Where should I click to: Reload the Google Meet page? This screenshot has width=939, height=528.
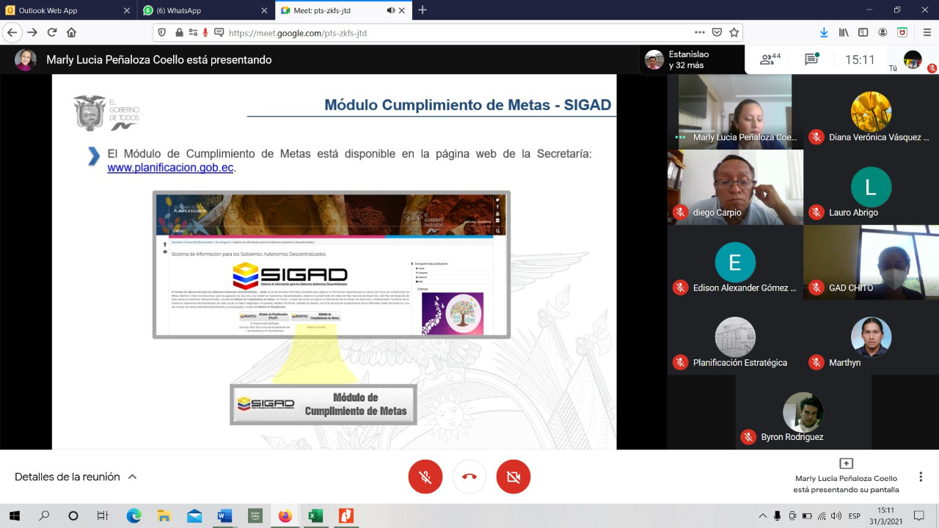52,32
